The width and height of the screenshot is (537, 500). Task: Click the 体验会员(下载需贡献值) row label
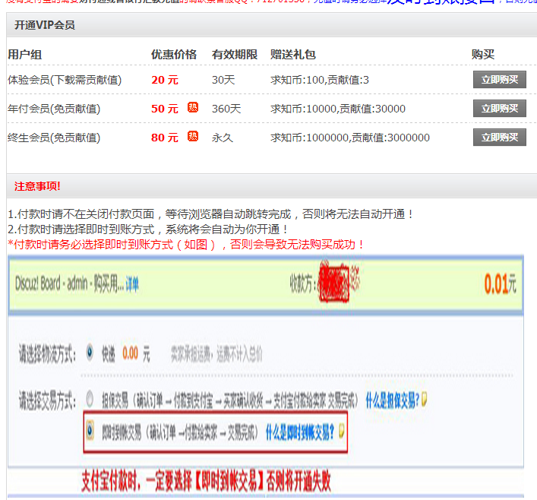coord(65,80)
